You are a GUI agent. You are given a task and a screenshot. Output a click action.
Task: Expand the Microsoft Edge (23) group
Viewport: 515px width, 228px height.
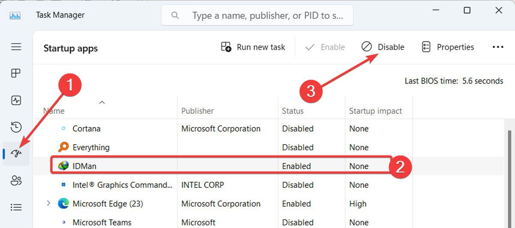pos(48,204)
